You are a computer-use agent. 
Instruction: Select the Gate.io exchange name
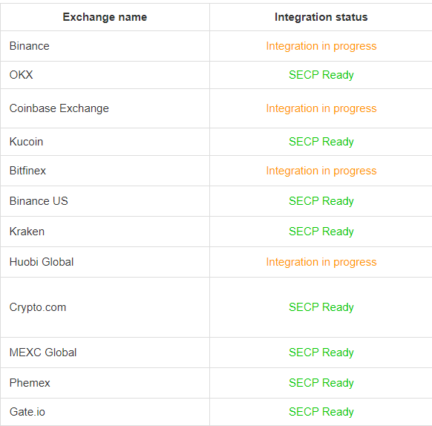pyautogui.click(x=27, y=412)
